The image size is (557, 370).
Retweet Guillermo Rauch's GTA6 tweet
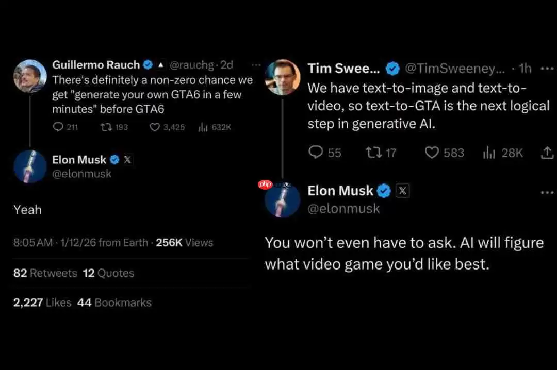[105, 127]
